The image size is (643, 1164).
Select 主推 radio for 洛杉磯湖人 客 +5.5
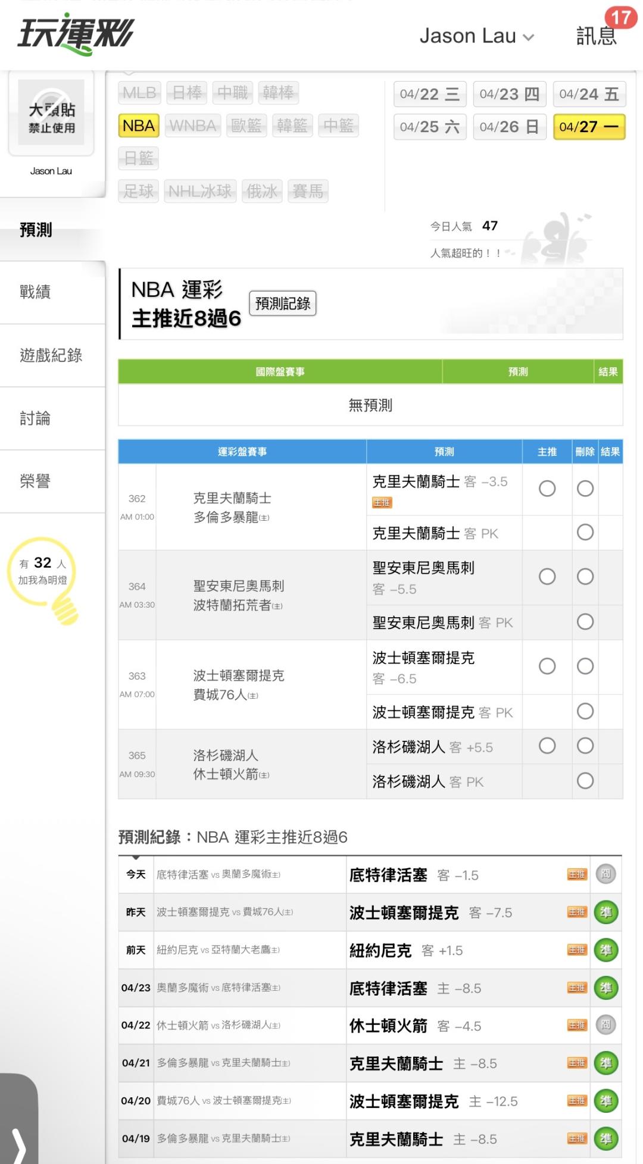point(547,746)
